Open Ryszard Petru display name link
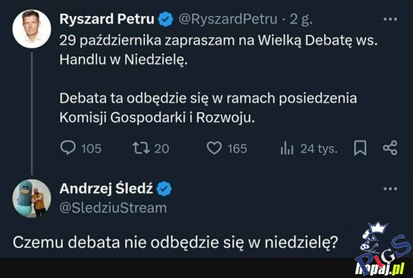 click(x=107, y=17)
